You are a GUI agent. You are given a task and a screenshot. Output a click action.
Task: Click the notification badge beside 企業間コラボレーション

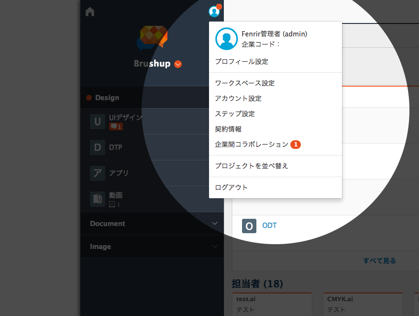pyautogui.click(x=296, y=145)
